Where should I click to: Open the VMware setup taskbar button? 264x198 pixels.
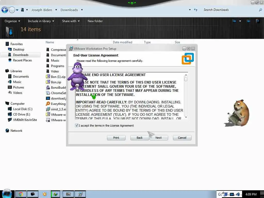click(x=80, y=194)
